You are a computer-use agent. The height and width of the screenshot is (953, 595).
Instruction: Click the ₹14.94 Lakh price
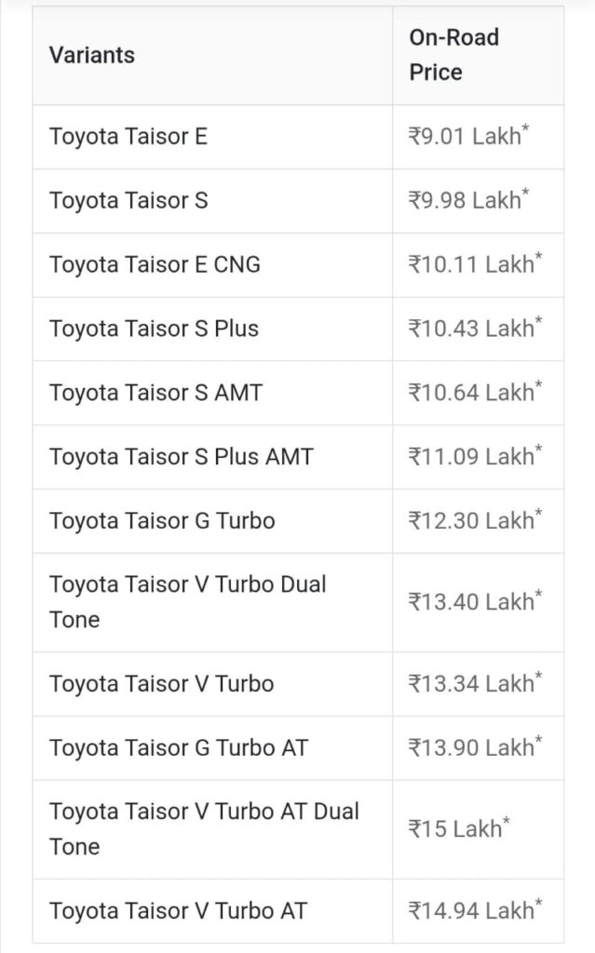point(475,911)
